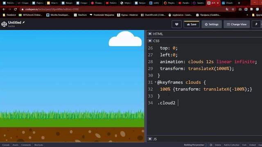Click the open-in-new-window icon in footer
This screenshot has width=262, height=147.
click(211, 145)
